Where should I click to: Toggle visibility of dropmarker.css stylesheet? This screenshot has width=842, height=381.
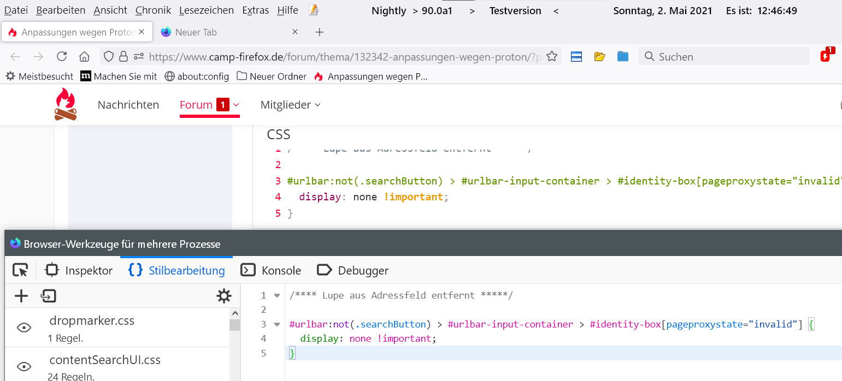(24, 328)
